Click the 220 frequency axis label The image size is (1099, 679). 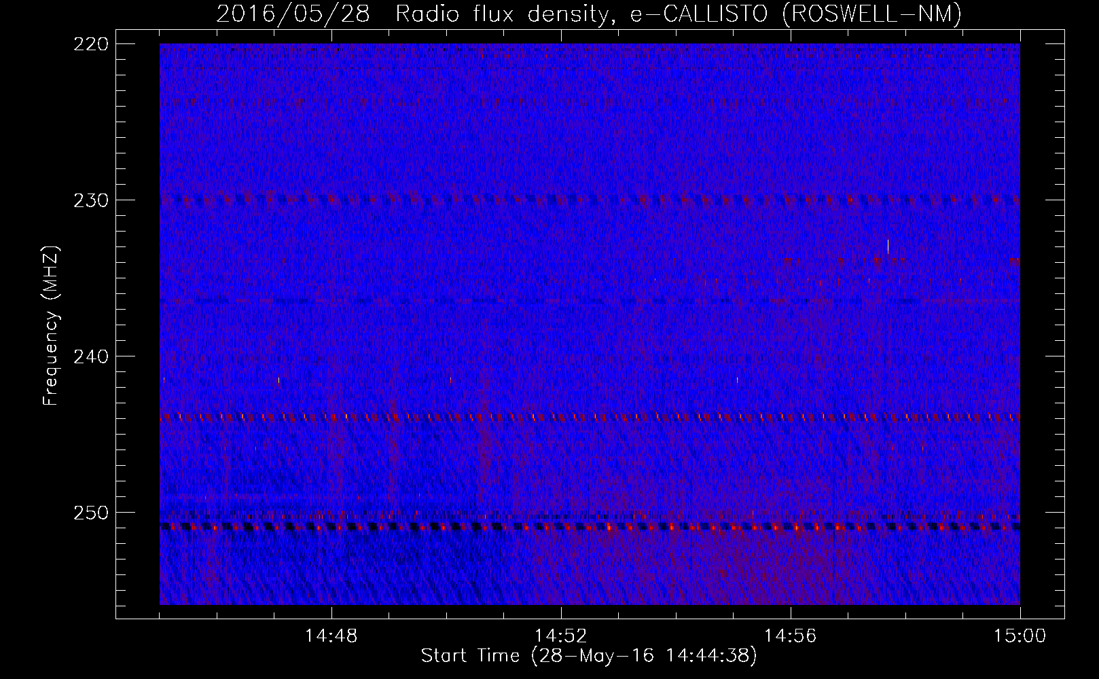(x=90, y=44)
